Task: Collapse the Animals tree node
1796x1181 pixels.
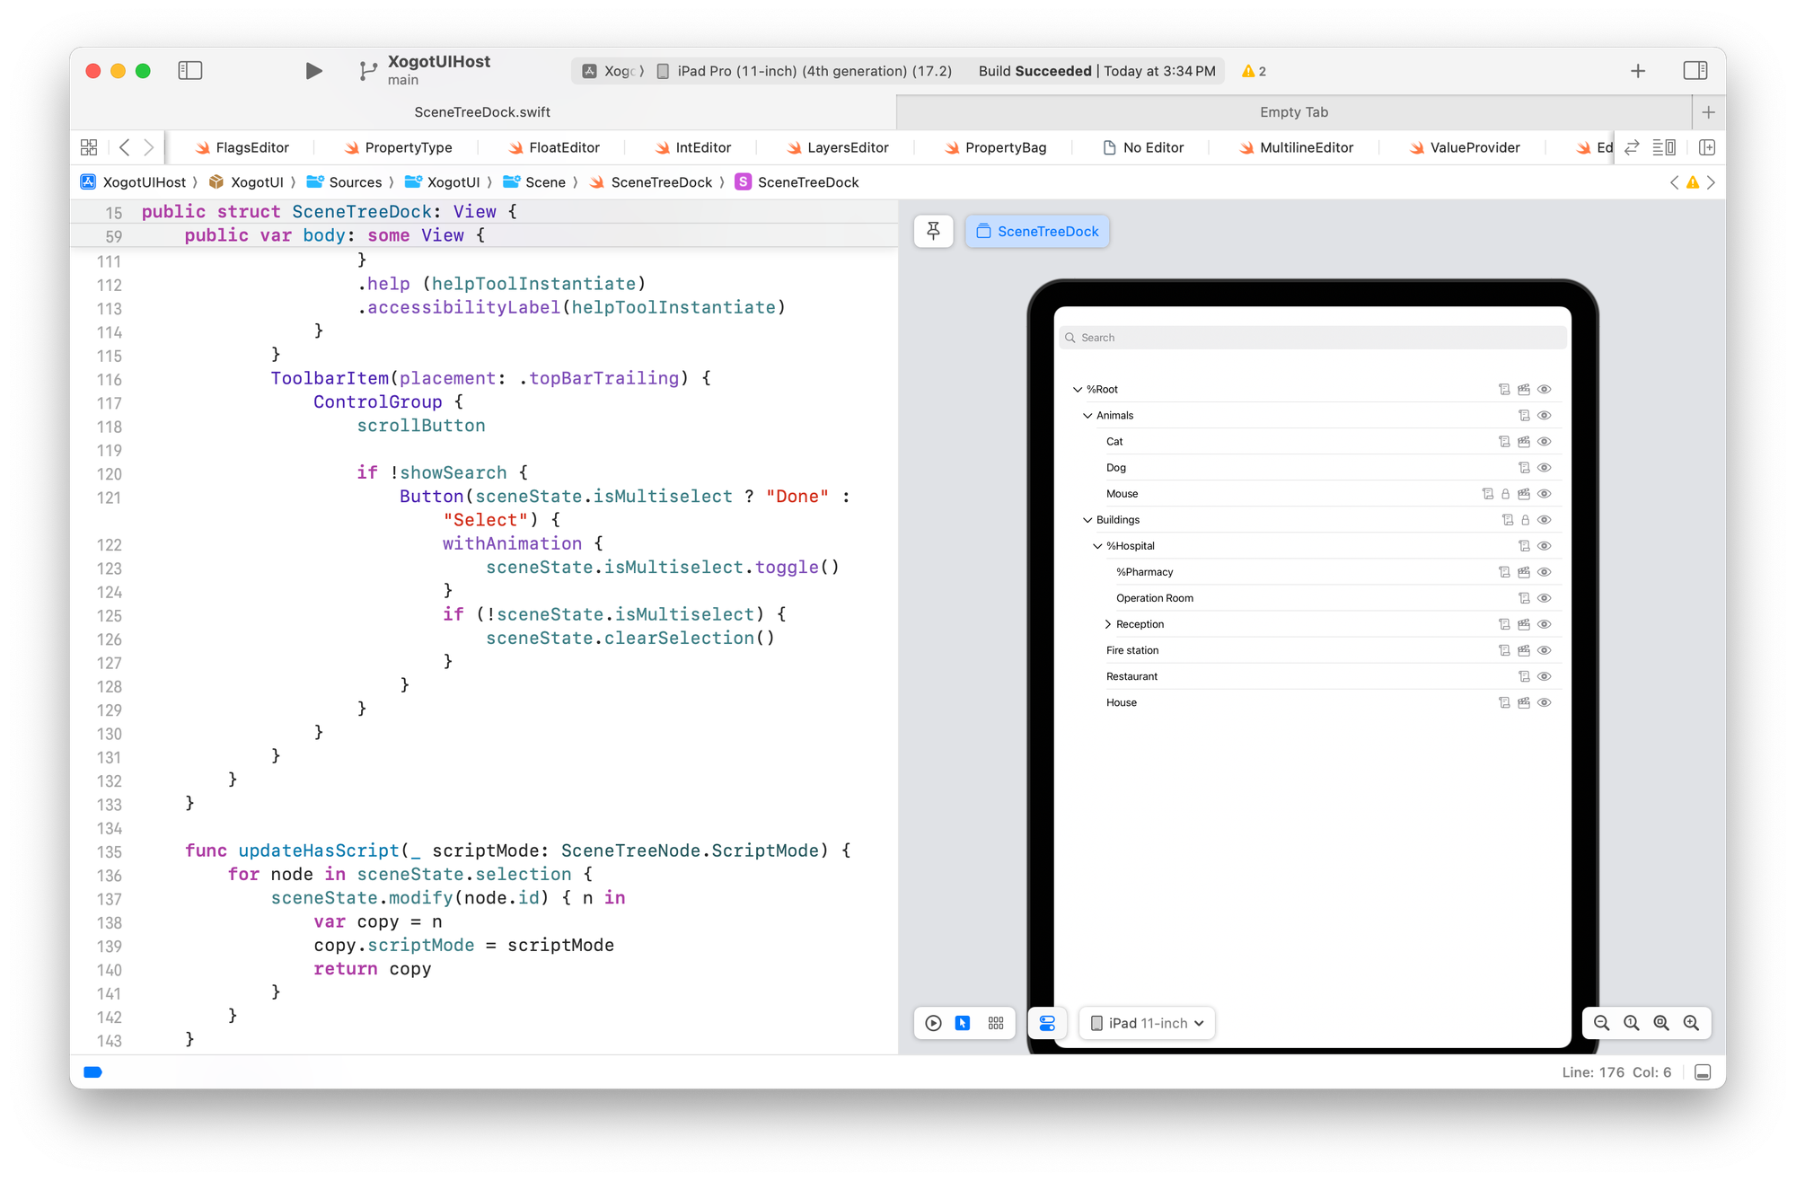Action: point(1087,416)
